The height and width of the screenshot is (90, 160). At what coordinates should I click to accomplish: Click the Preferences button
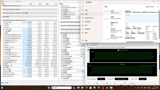[x=132, y=83]
